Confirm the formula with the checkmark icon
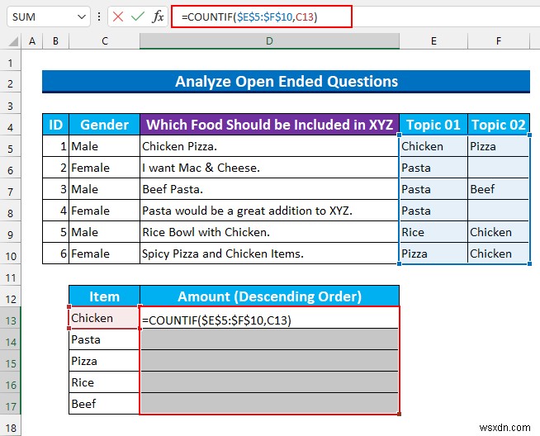This screenshot has width=540, height=436. [x=138, y=17]
